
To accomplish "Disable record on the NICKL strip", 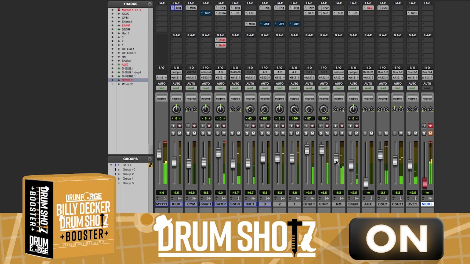I will (x=430, y=126).
